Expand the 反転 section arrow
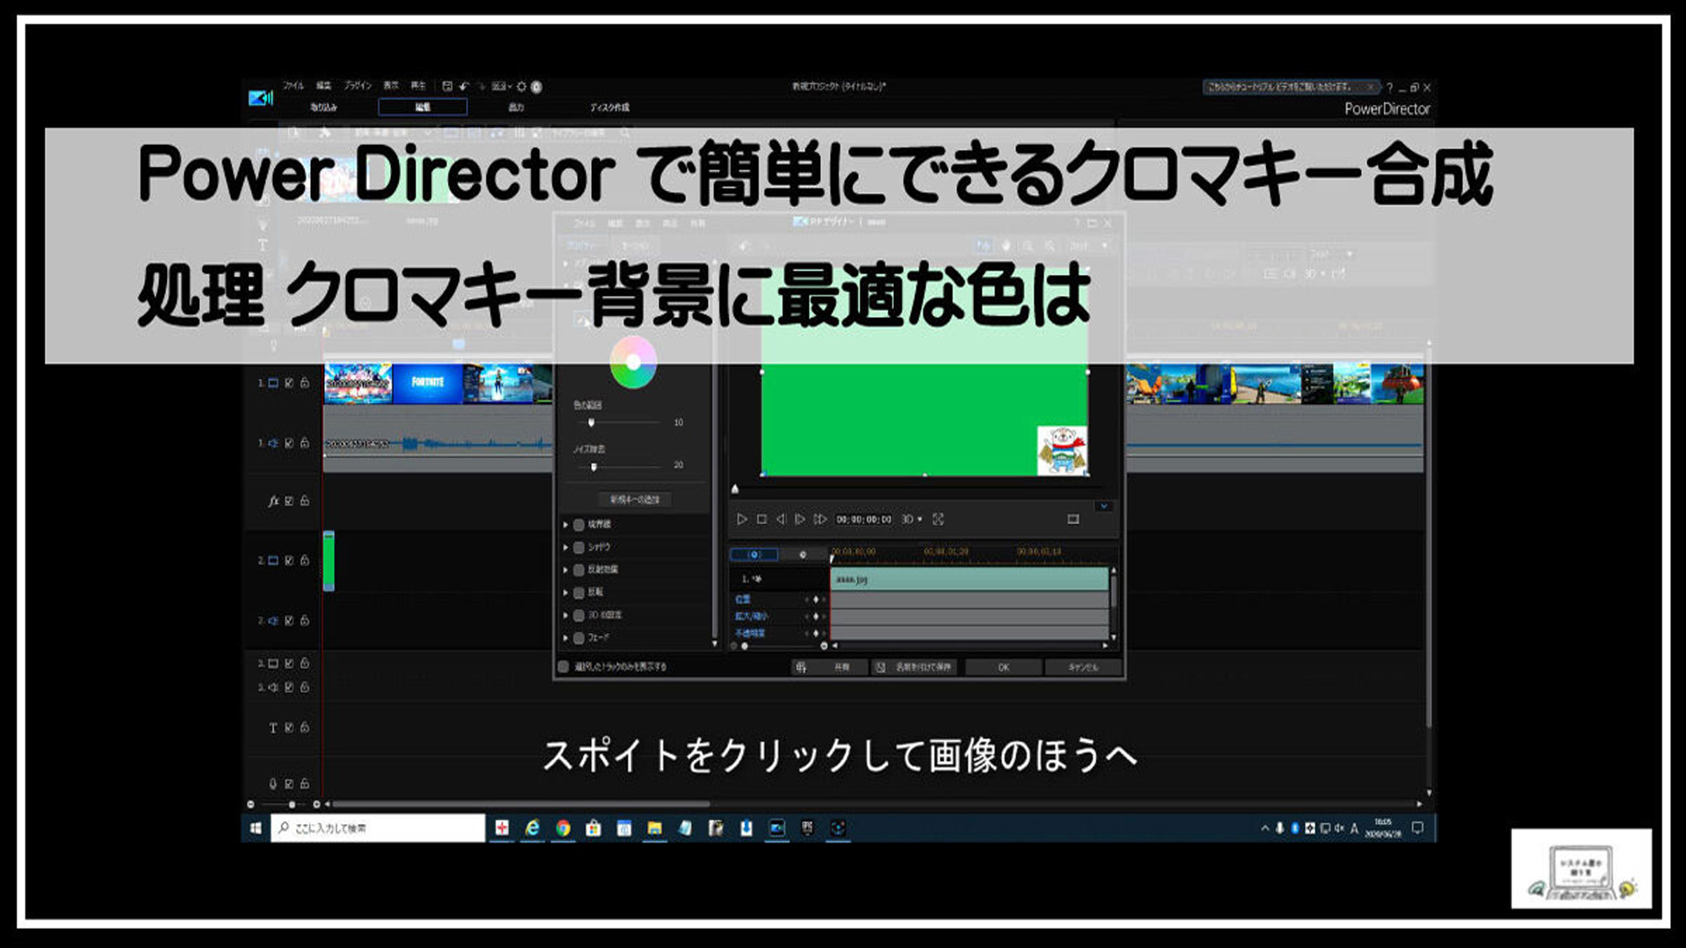 pyautogui.click(x=566, y=592)
